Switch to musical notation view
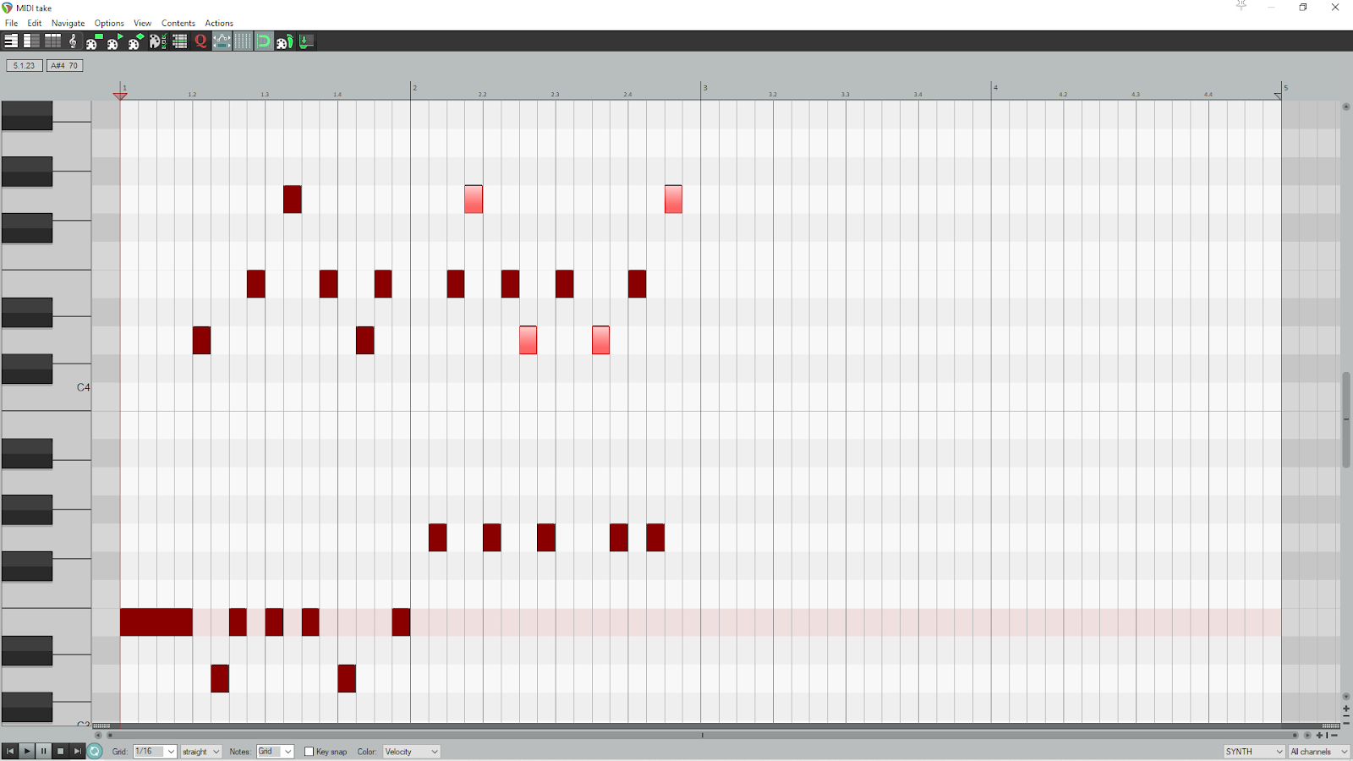The image size is (1353, 761). (x=73, y=41)
